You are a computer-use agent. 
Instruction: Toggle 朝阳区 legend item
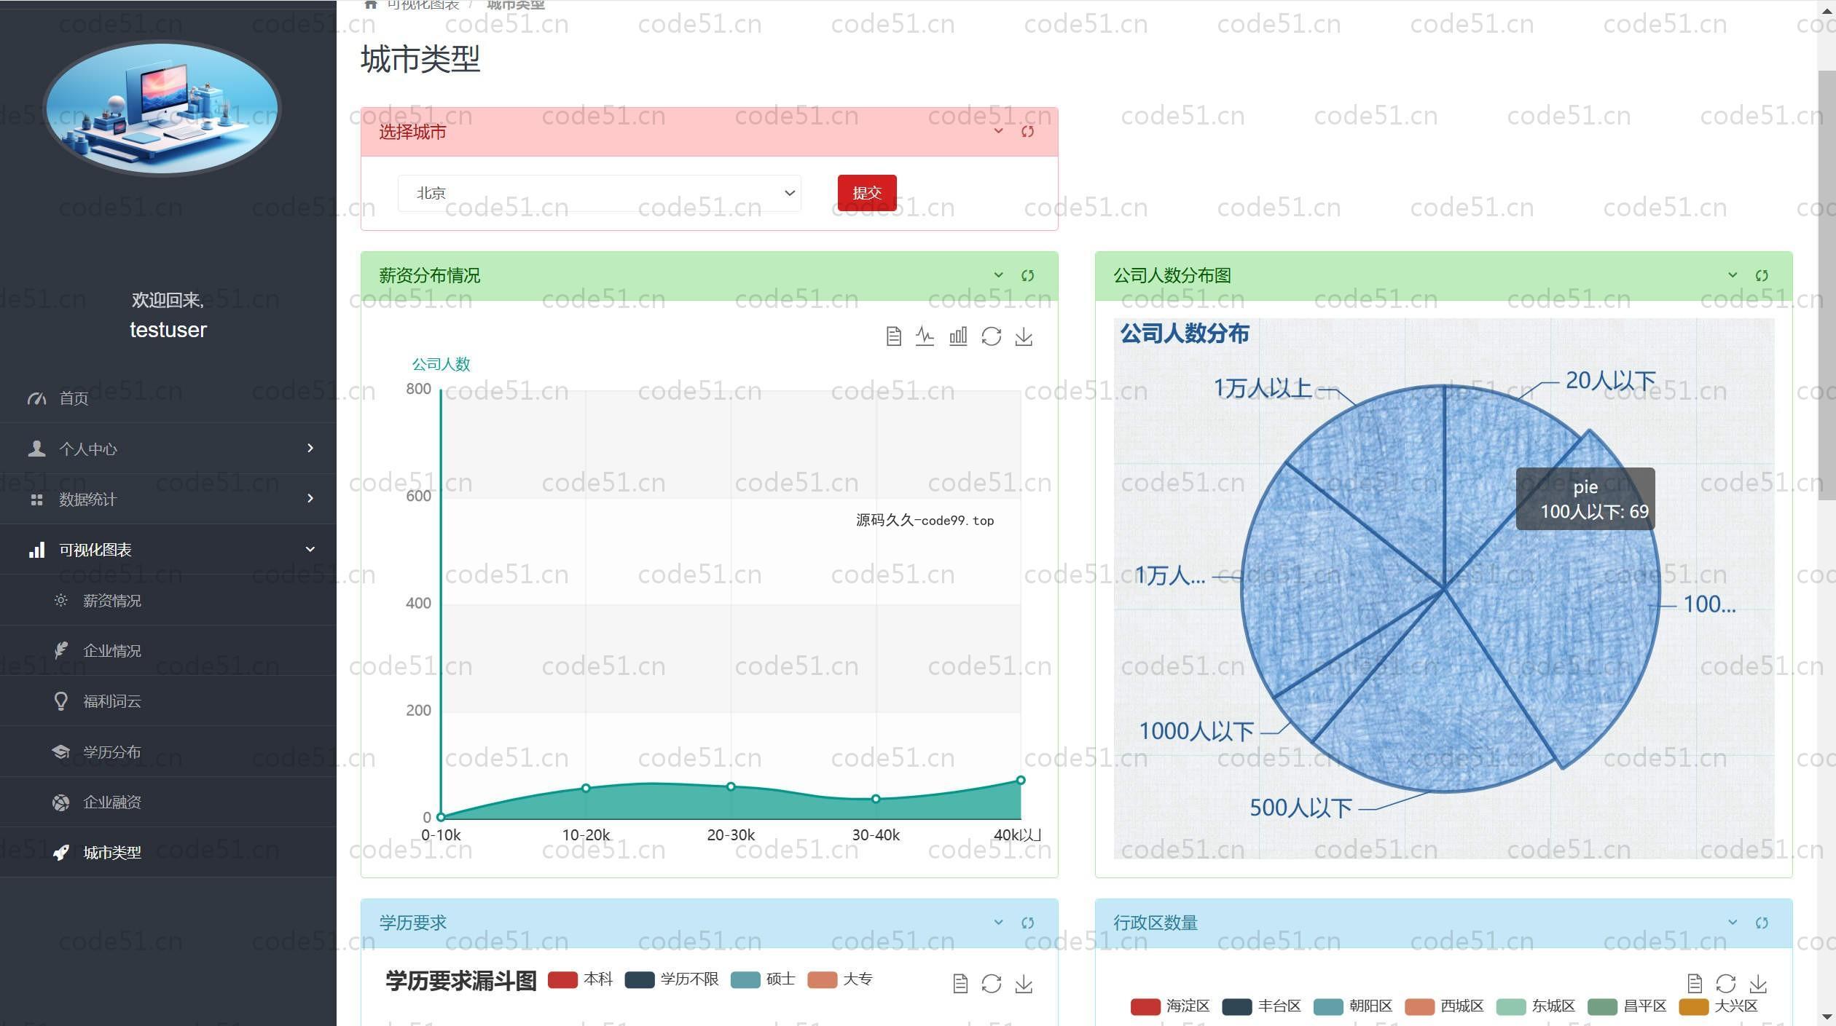point(1353,1006)
